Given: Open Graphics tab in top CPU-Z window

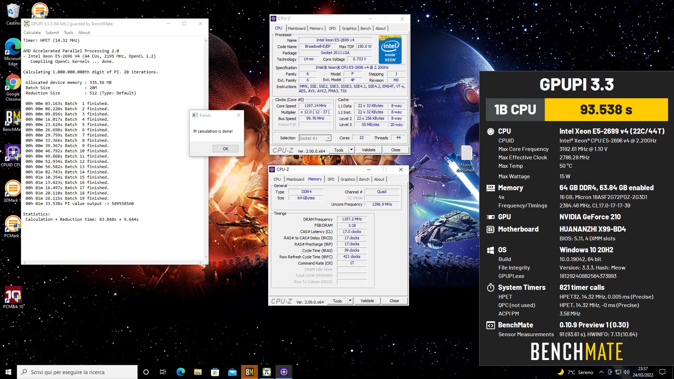Looking at the screenshot, I should coord(349,28).
